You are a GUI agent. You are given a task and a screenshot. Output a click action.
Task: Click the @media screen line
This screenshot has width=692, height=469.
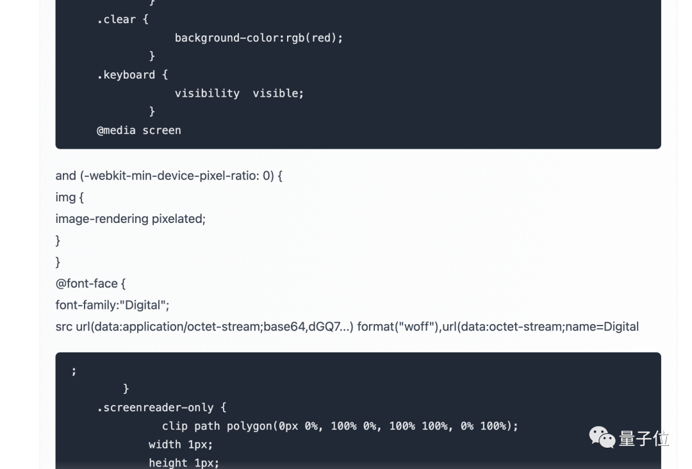(x=138, y=130)
